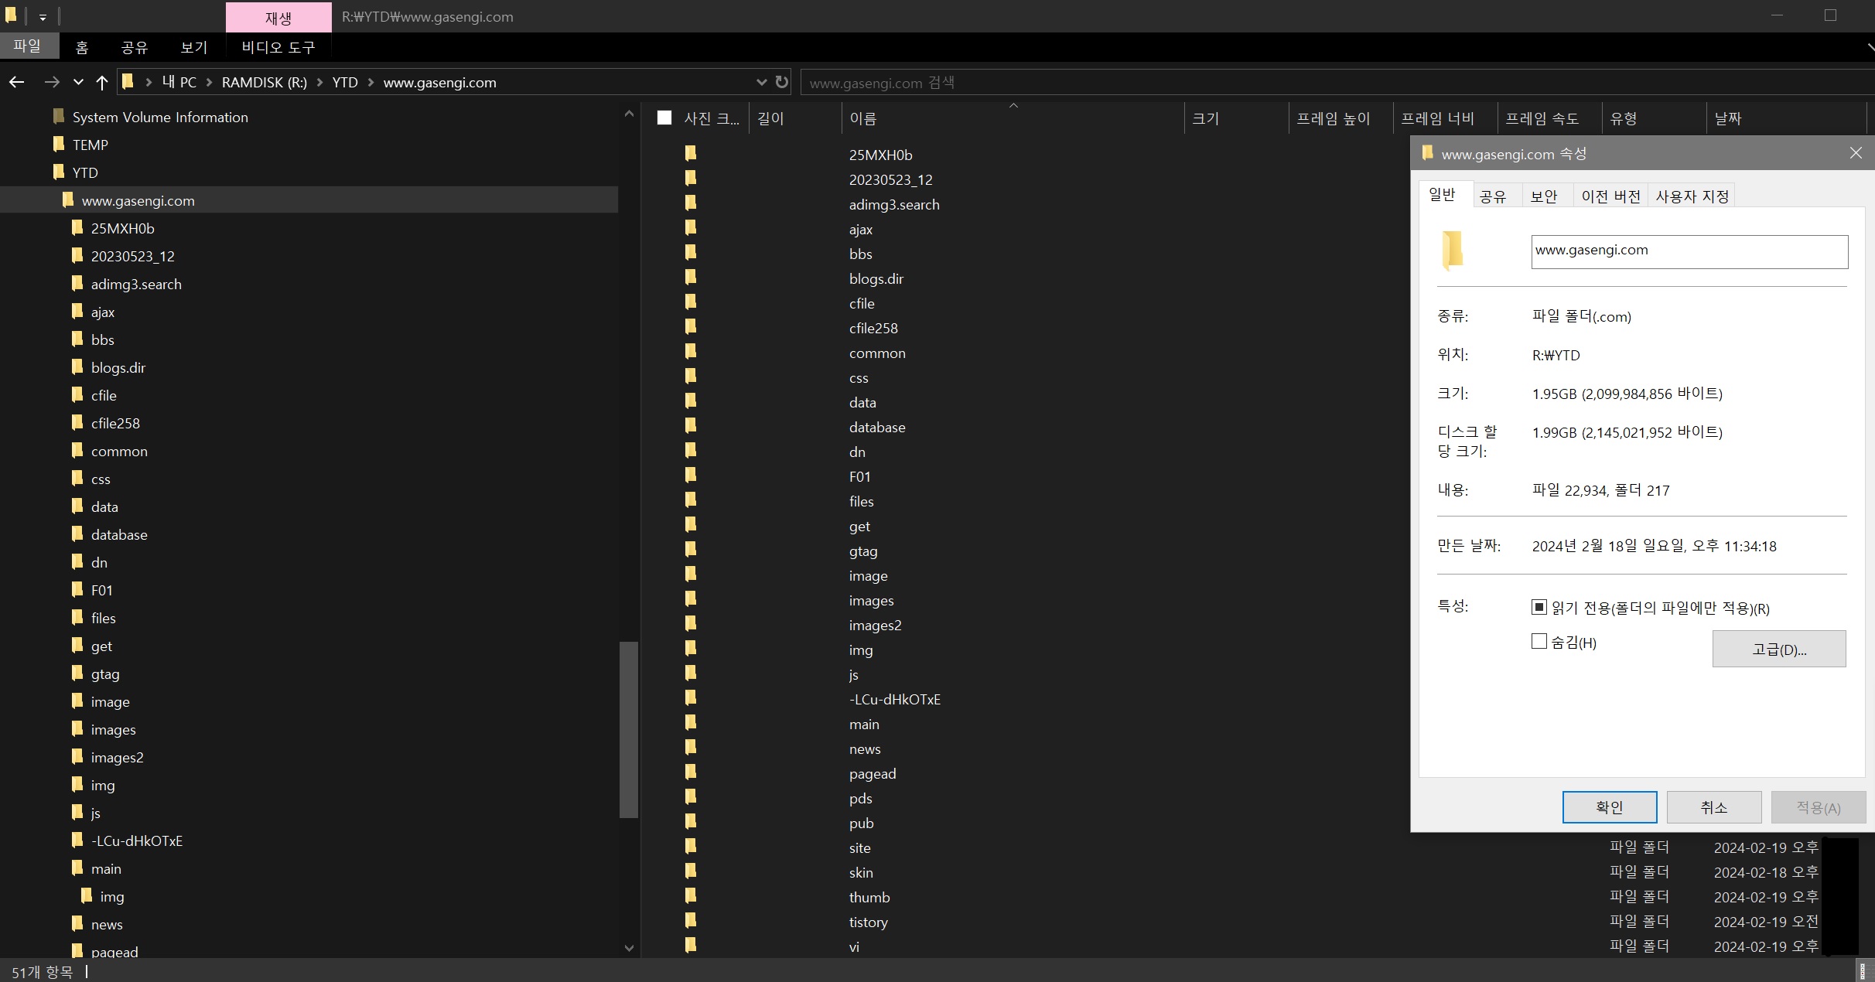The image size is (1875, 982).
Task: Click folder icon of main in tree
Action: click(77, 868)
